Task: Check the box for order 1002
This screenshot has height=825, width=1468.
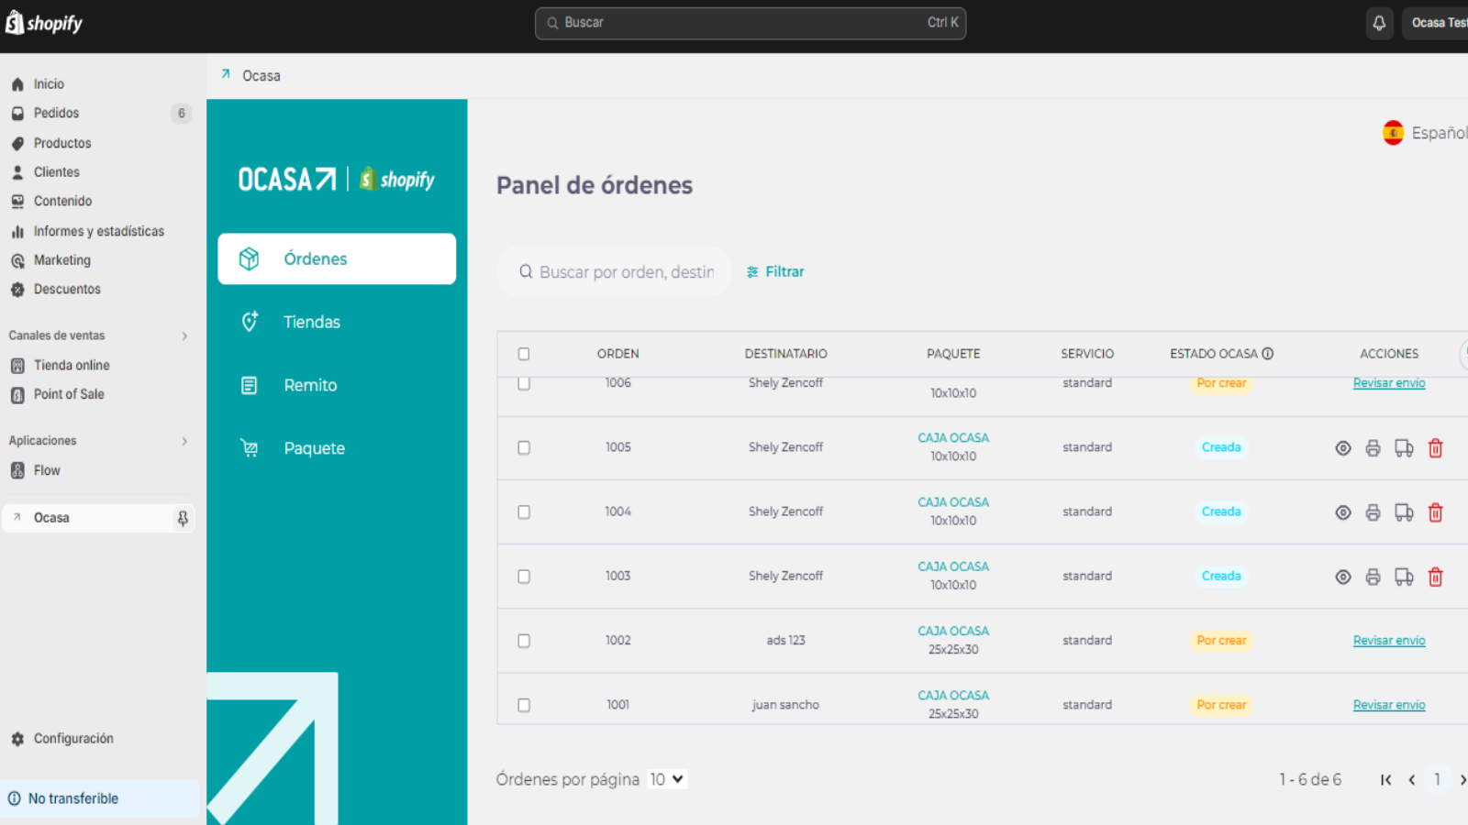Action: point(524,641)
